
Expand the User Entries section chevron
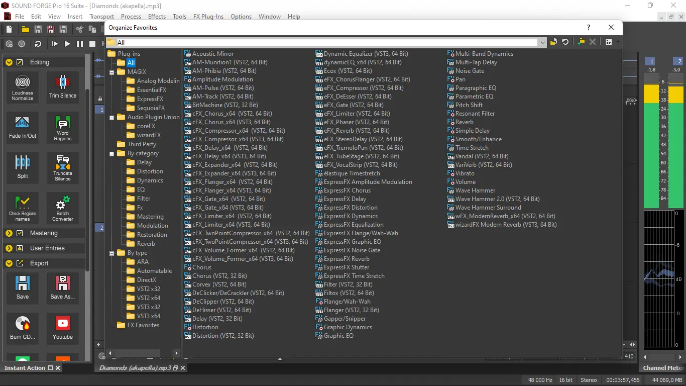point(9,248)
